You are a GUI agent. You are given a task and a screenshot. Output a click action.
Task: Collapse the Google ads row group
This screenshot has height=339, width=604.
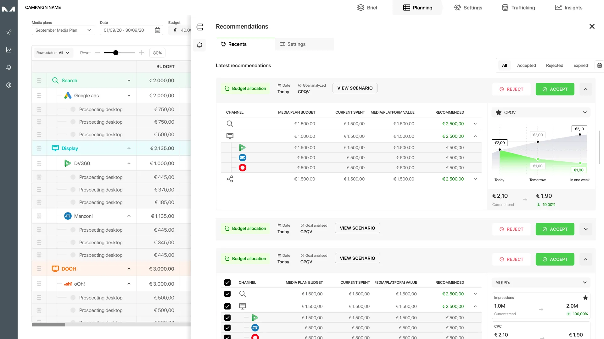click(x=129, y=96)
